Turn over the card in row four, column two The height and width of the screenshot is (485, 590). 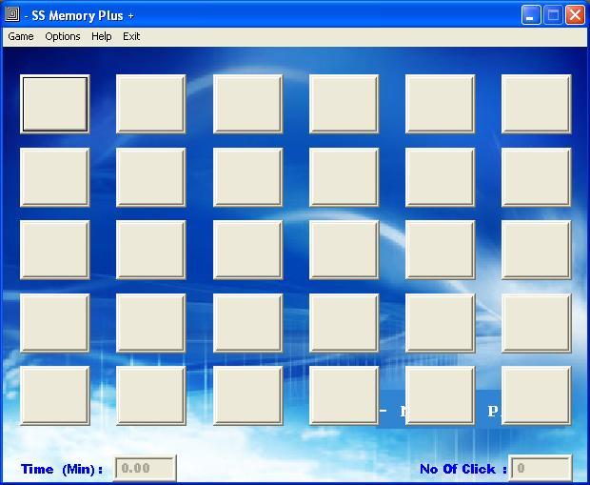pos(151,323)
